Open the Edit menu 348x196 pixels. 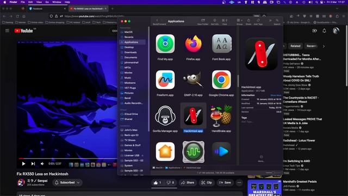point(30,2)
